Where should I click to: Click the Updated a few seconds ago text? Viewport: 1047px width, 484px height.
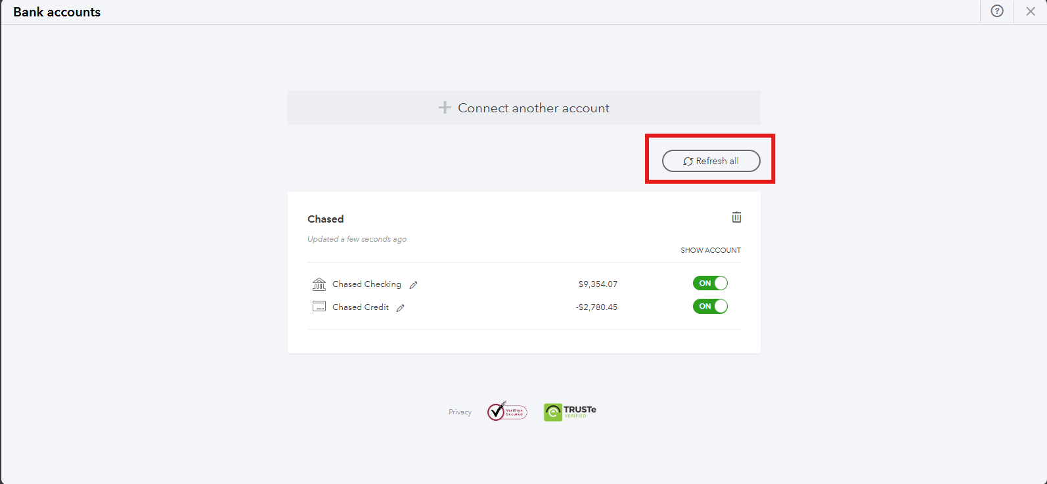tap(357, 239)
